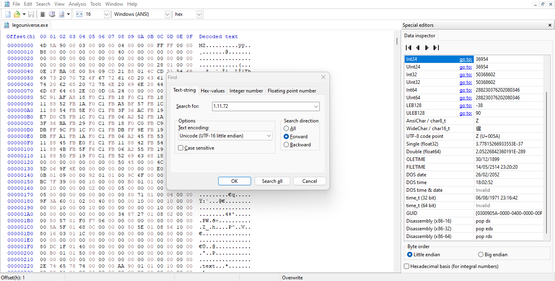Select Big endian byte order
This screenshot has height=281, width=555.
(x=493, y=255)
